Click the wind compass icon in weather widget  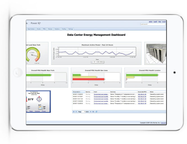[40, 99]
